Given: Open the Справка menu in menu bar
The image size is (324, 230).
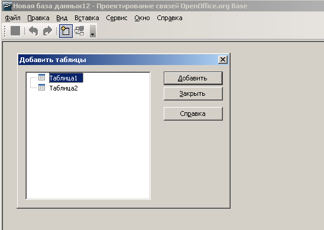Looking at the screenshot, I should pos(170,18).
